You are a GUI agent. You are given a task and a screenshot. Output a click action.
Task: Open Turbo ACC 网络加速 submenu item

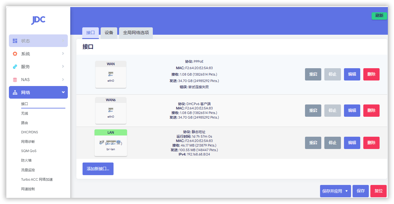37,179
